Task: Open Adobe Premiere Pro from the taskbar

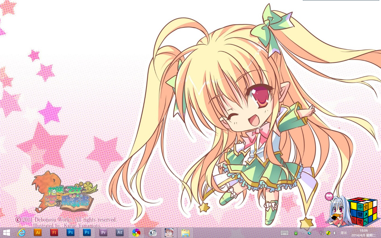Action: [x=103, y=233]
